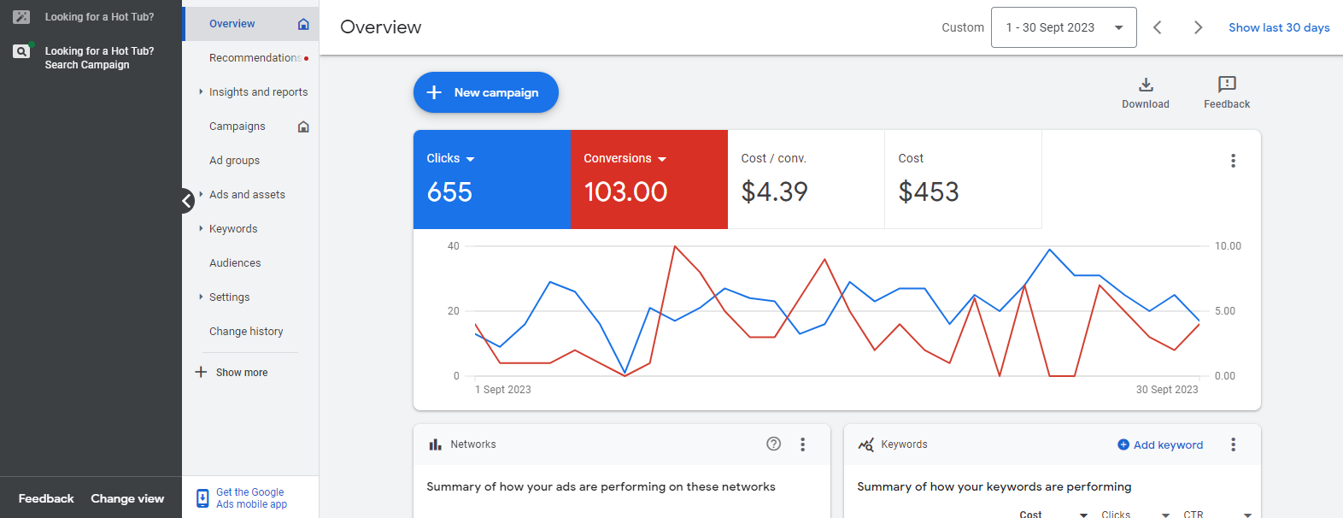Image resolution: width=1343 pixels, height=518 pixels.
Task: Go to the next date range
Action: point(1198,27)
